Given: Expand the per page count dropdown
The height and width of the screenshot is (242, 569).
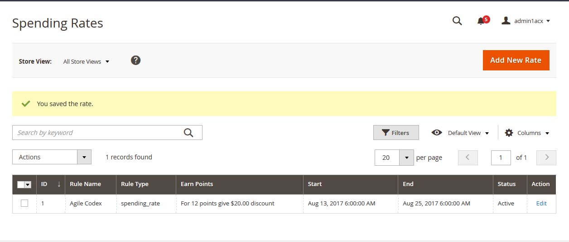Looking at the screenshot, I should [406, 158].
